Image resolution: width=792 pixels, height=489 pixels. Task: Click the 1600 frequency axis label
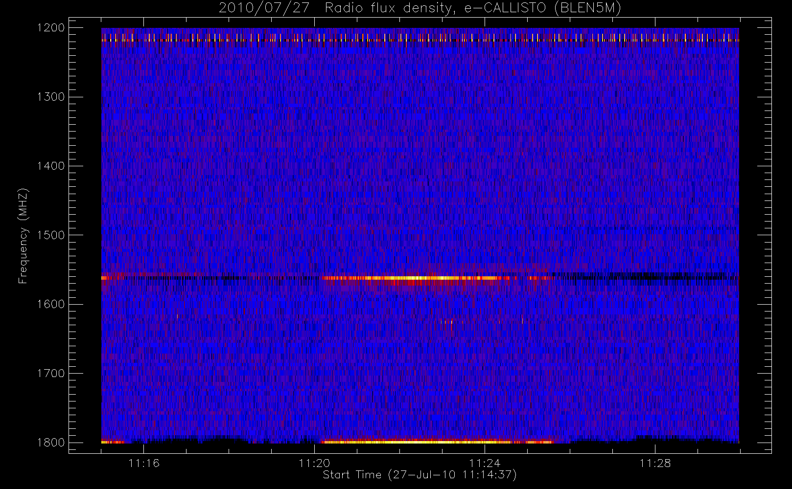(x=51, y=304)
